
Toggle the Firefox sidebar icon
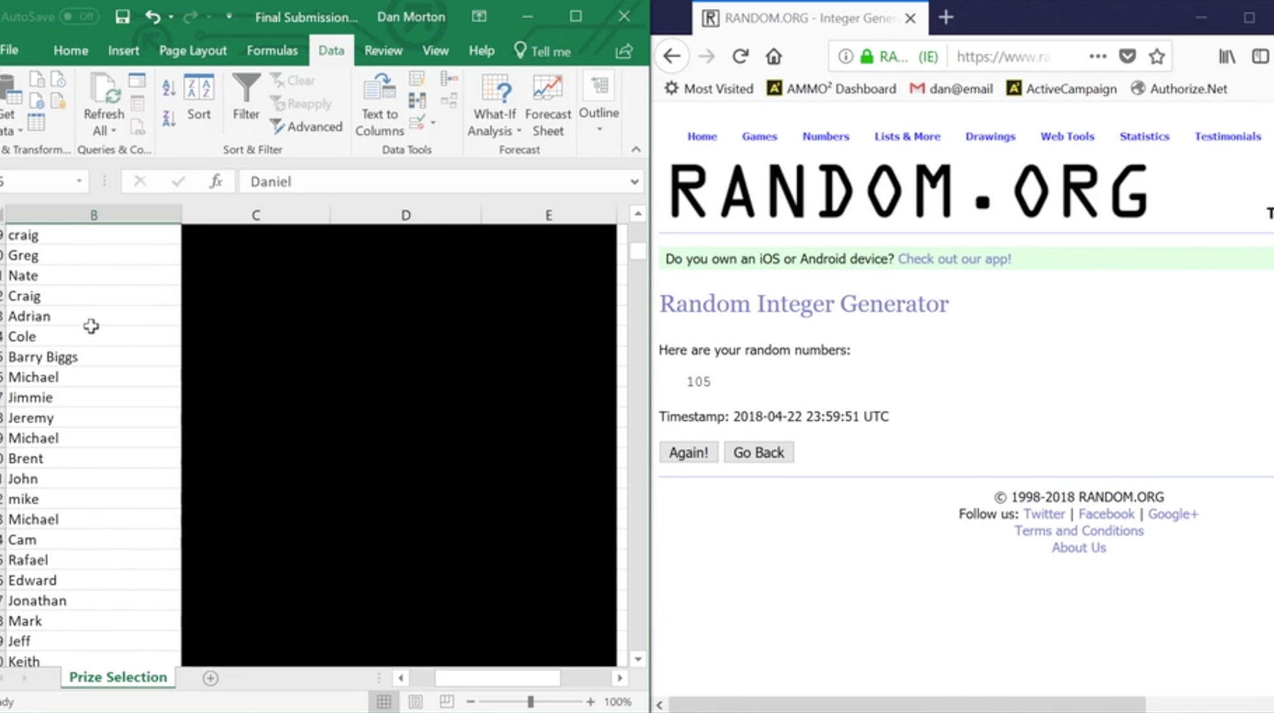(1260, 57)
